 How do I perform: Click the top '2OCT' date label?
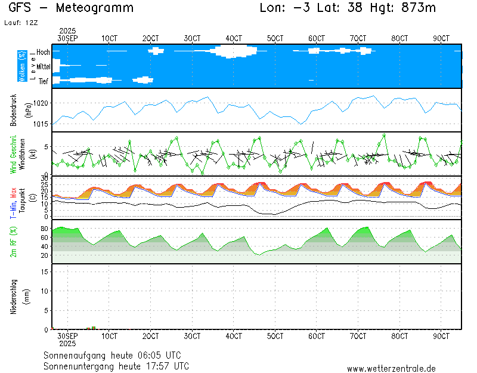[x=151, y=39]
